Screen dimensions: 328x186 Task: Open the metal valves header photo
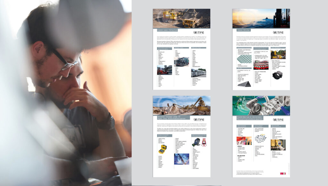click(261, 105)
